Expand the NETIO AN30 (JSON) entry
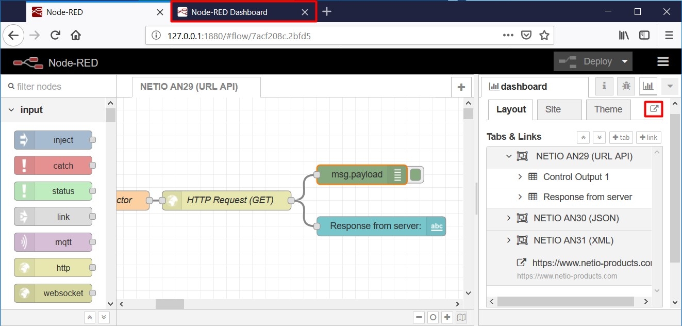Screen dimensions: 682x326 point(509,218)
